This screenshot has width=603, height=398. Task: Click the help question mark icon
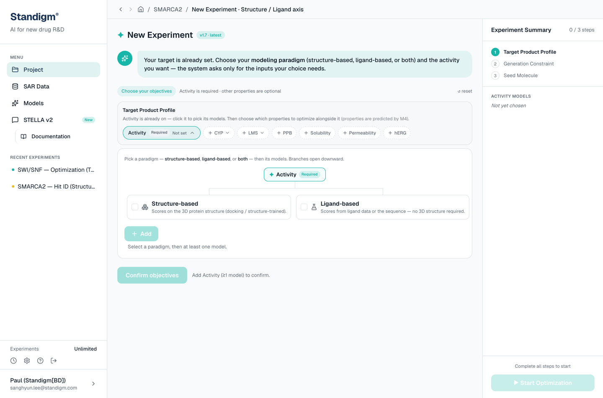tap(40, 361)
